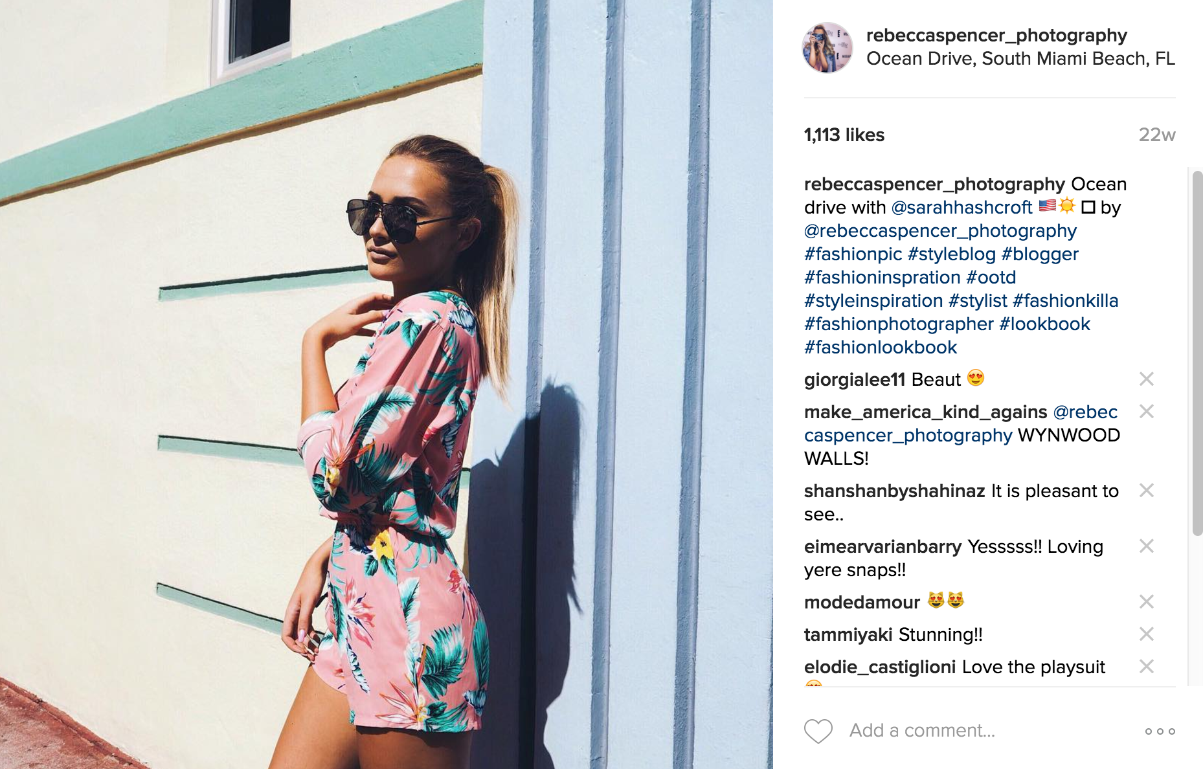Click the rebeccaspencer_photography username in header
This screenshot has width=1203, height=769.
click(996, 36)
